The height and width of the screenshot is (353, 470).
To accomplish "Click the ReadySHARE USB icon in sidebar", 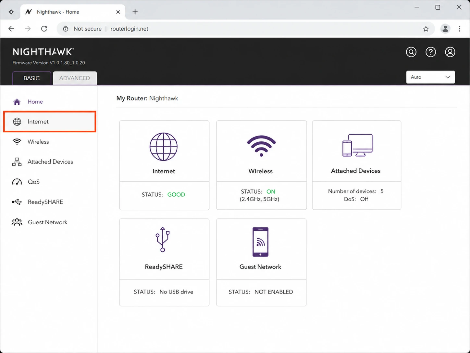I will 17,202.
